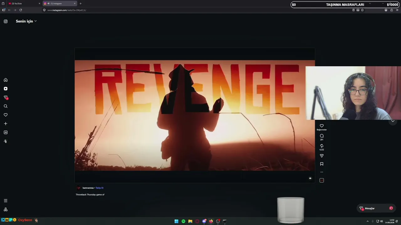Open the browser application menu

(x=397, y=10)
